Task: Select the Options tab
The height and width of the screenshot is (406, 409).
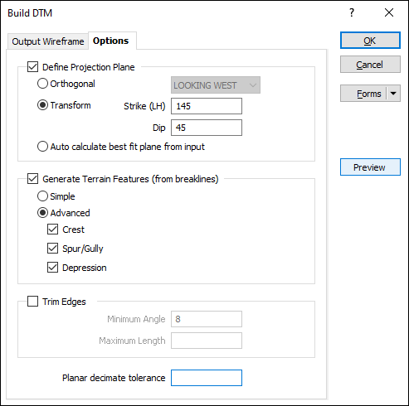Action: 110,41
